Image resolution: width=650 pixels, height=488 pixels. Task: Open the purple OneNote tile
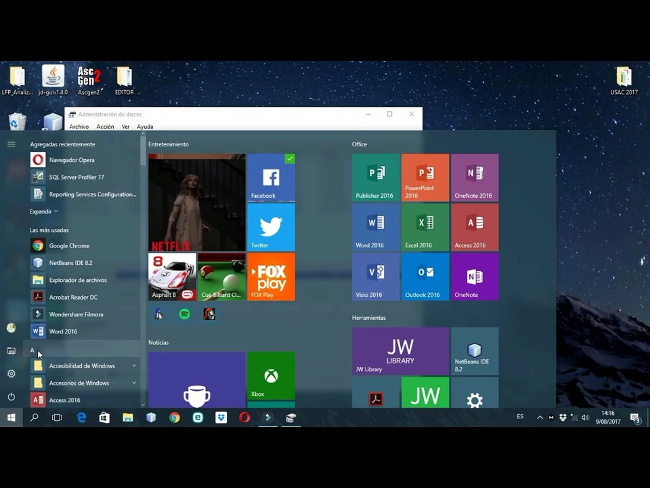(475, 277)
